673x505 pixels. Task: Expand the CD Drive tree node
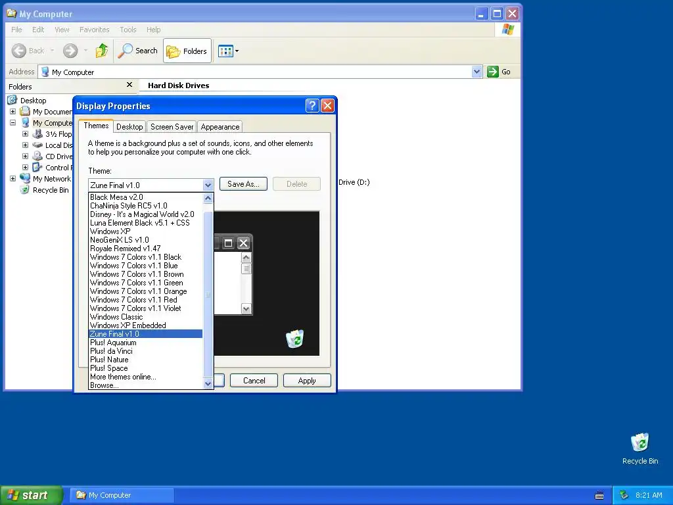[x=26, y=156]
